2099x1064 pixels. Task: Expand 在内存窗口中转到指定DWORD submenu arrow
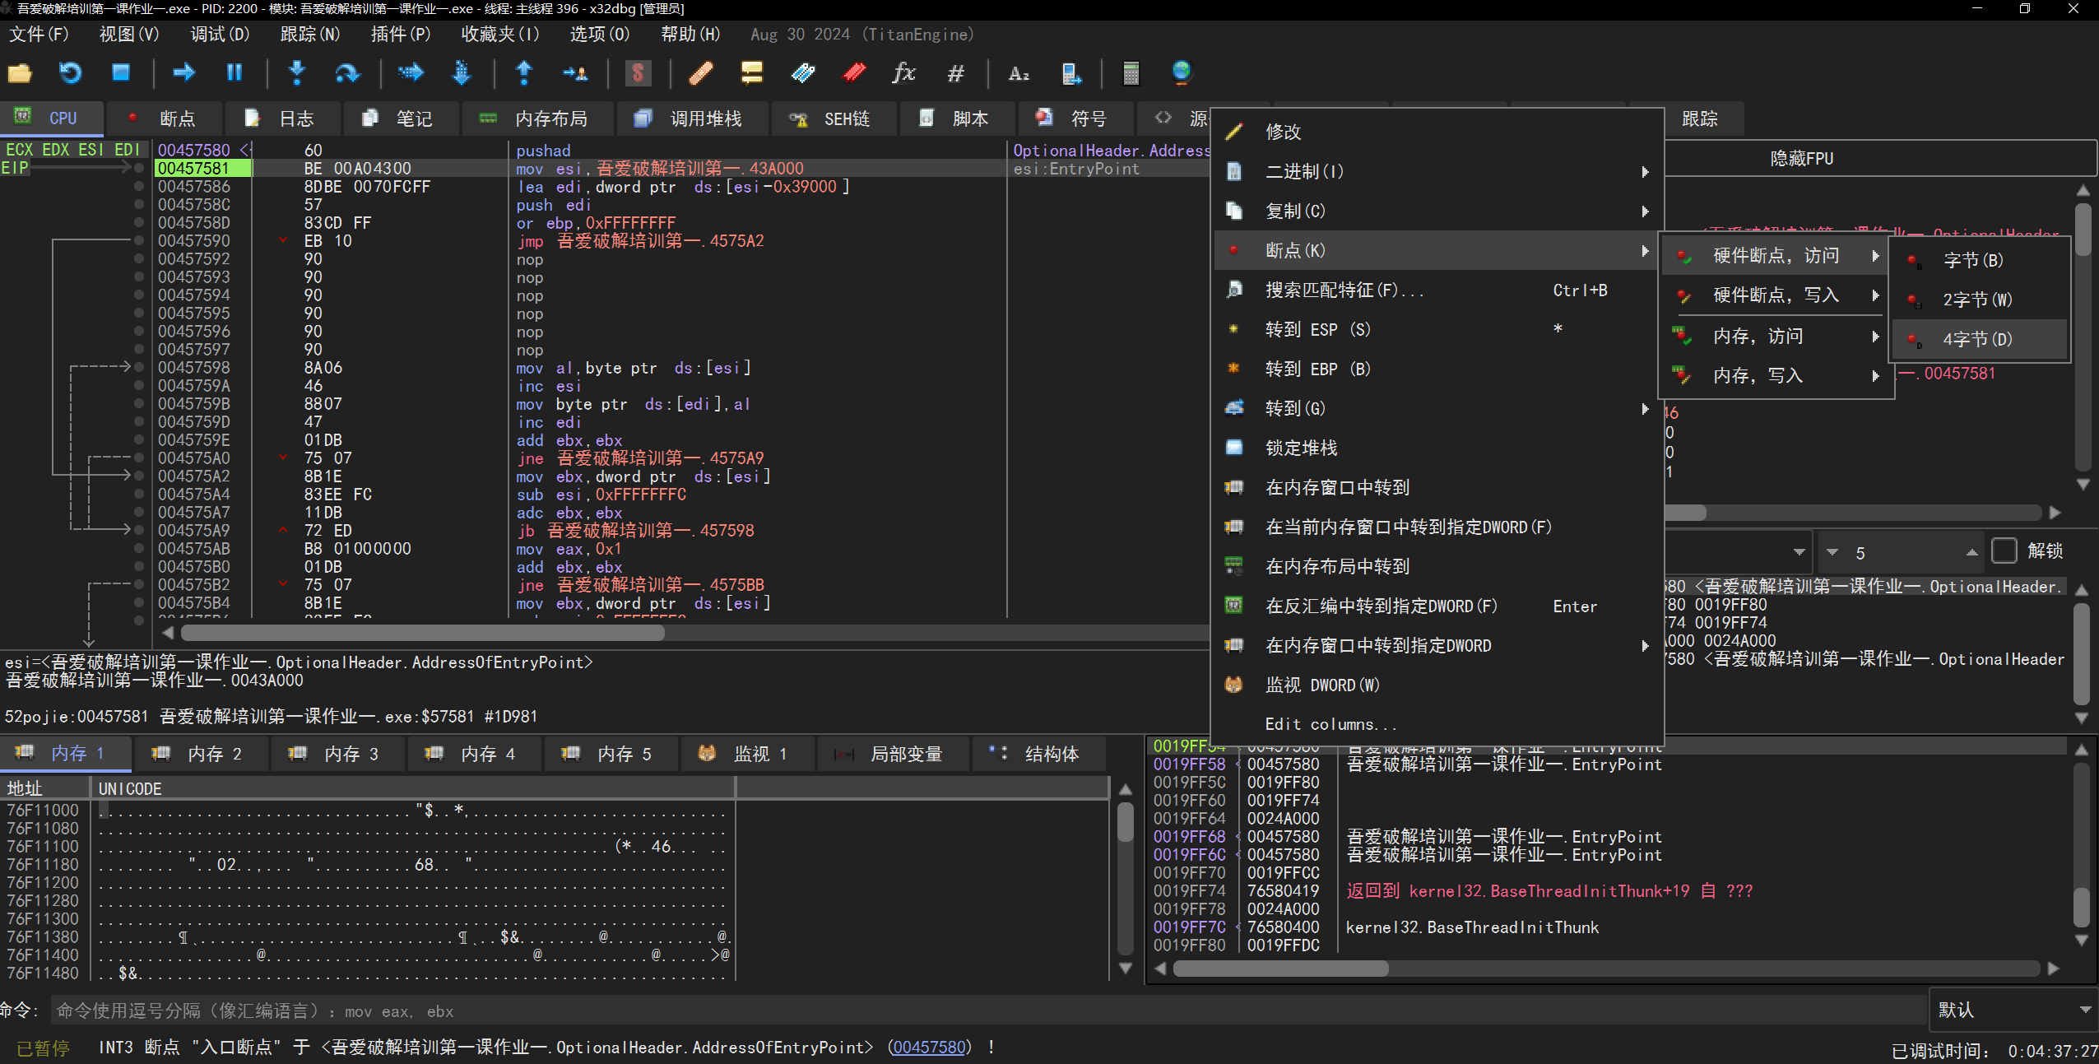pos(1645,646)
